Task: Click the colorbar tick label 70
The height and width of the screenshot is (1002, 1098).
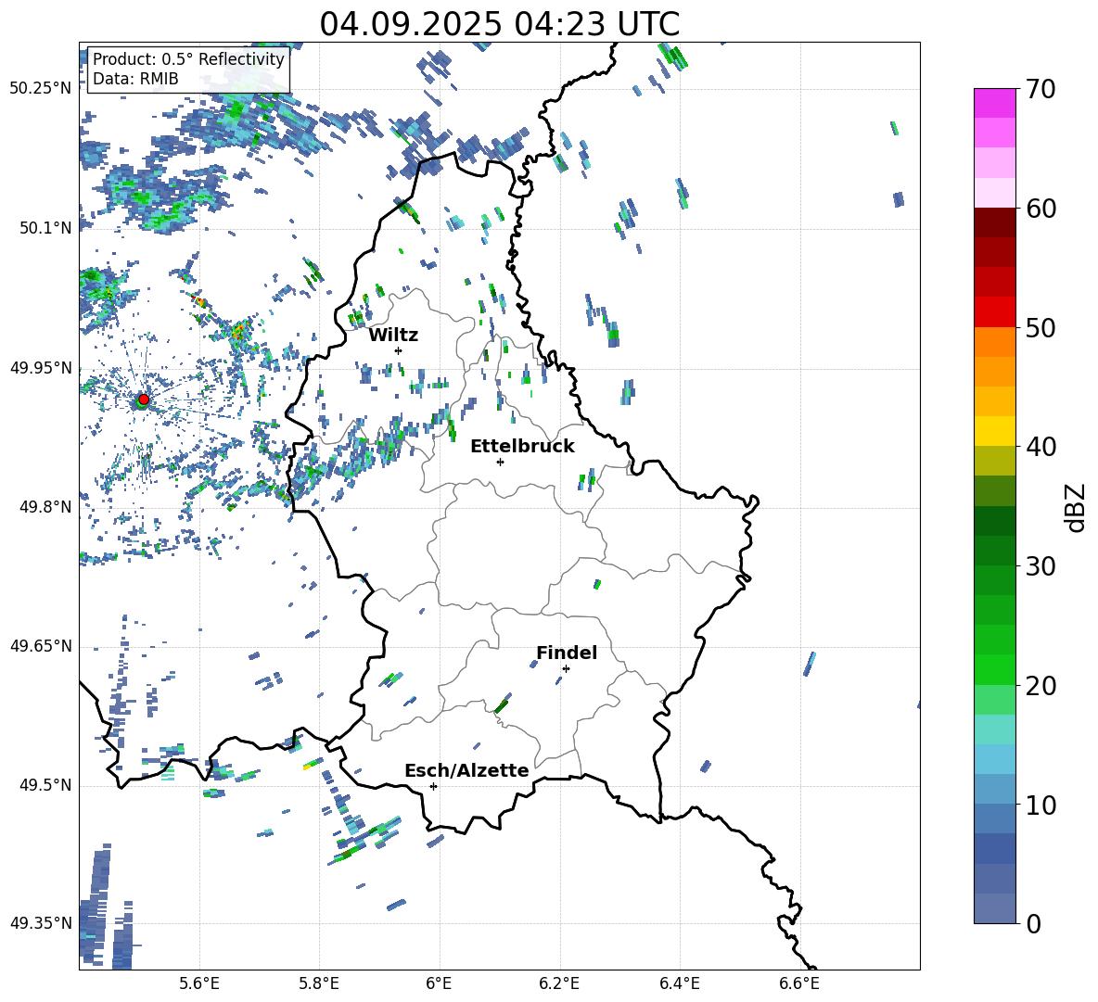Action: coord(1041,90)
